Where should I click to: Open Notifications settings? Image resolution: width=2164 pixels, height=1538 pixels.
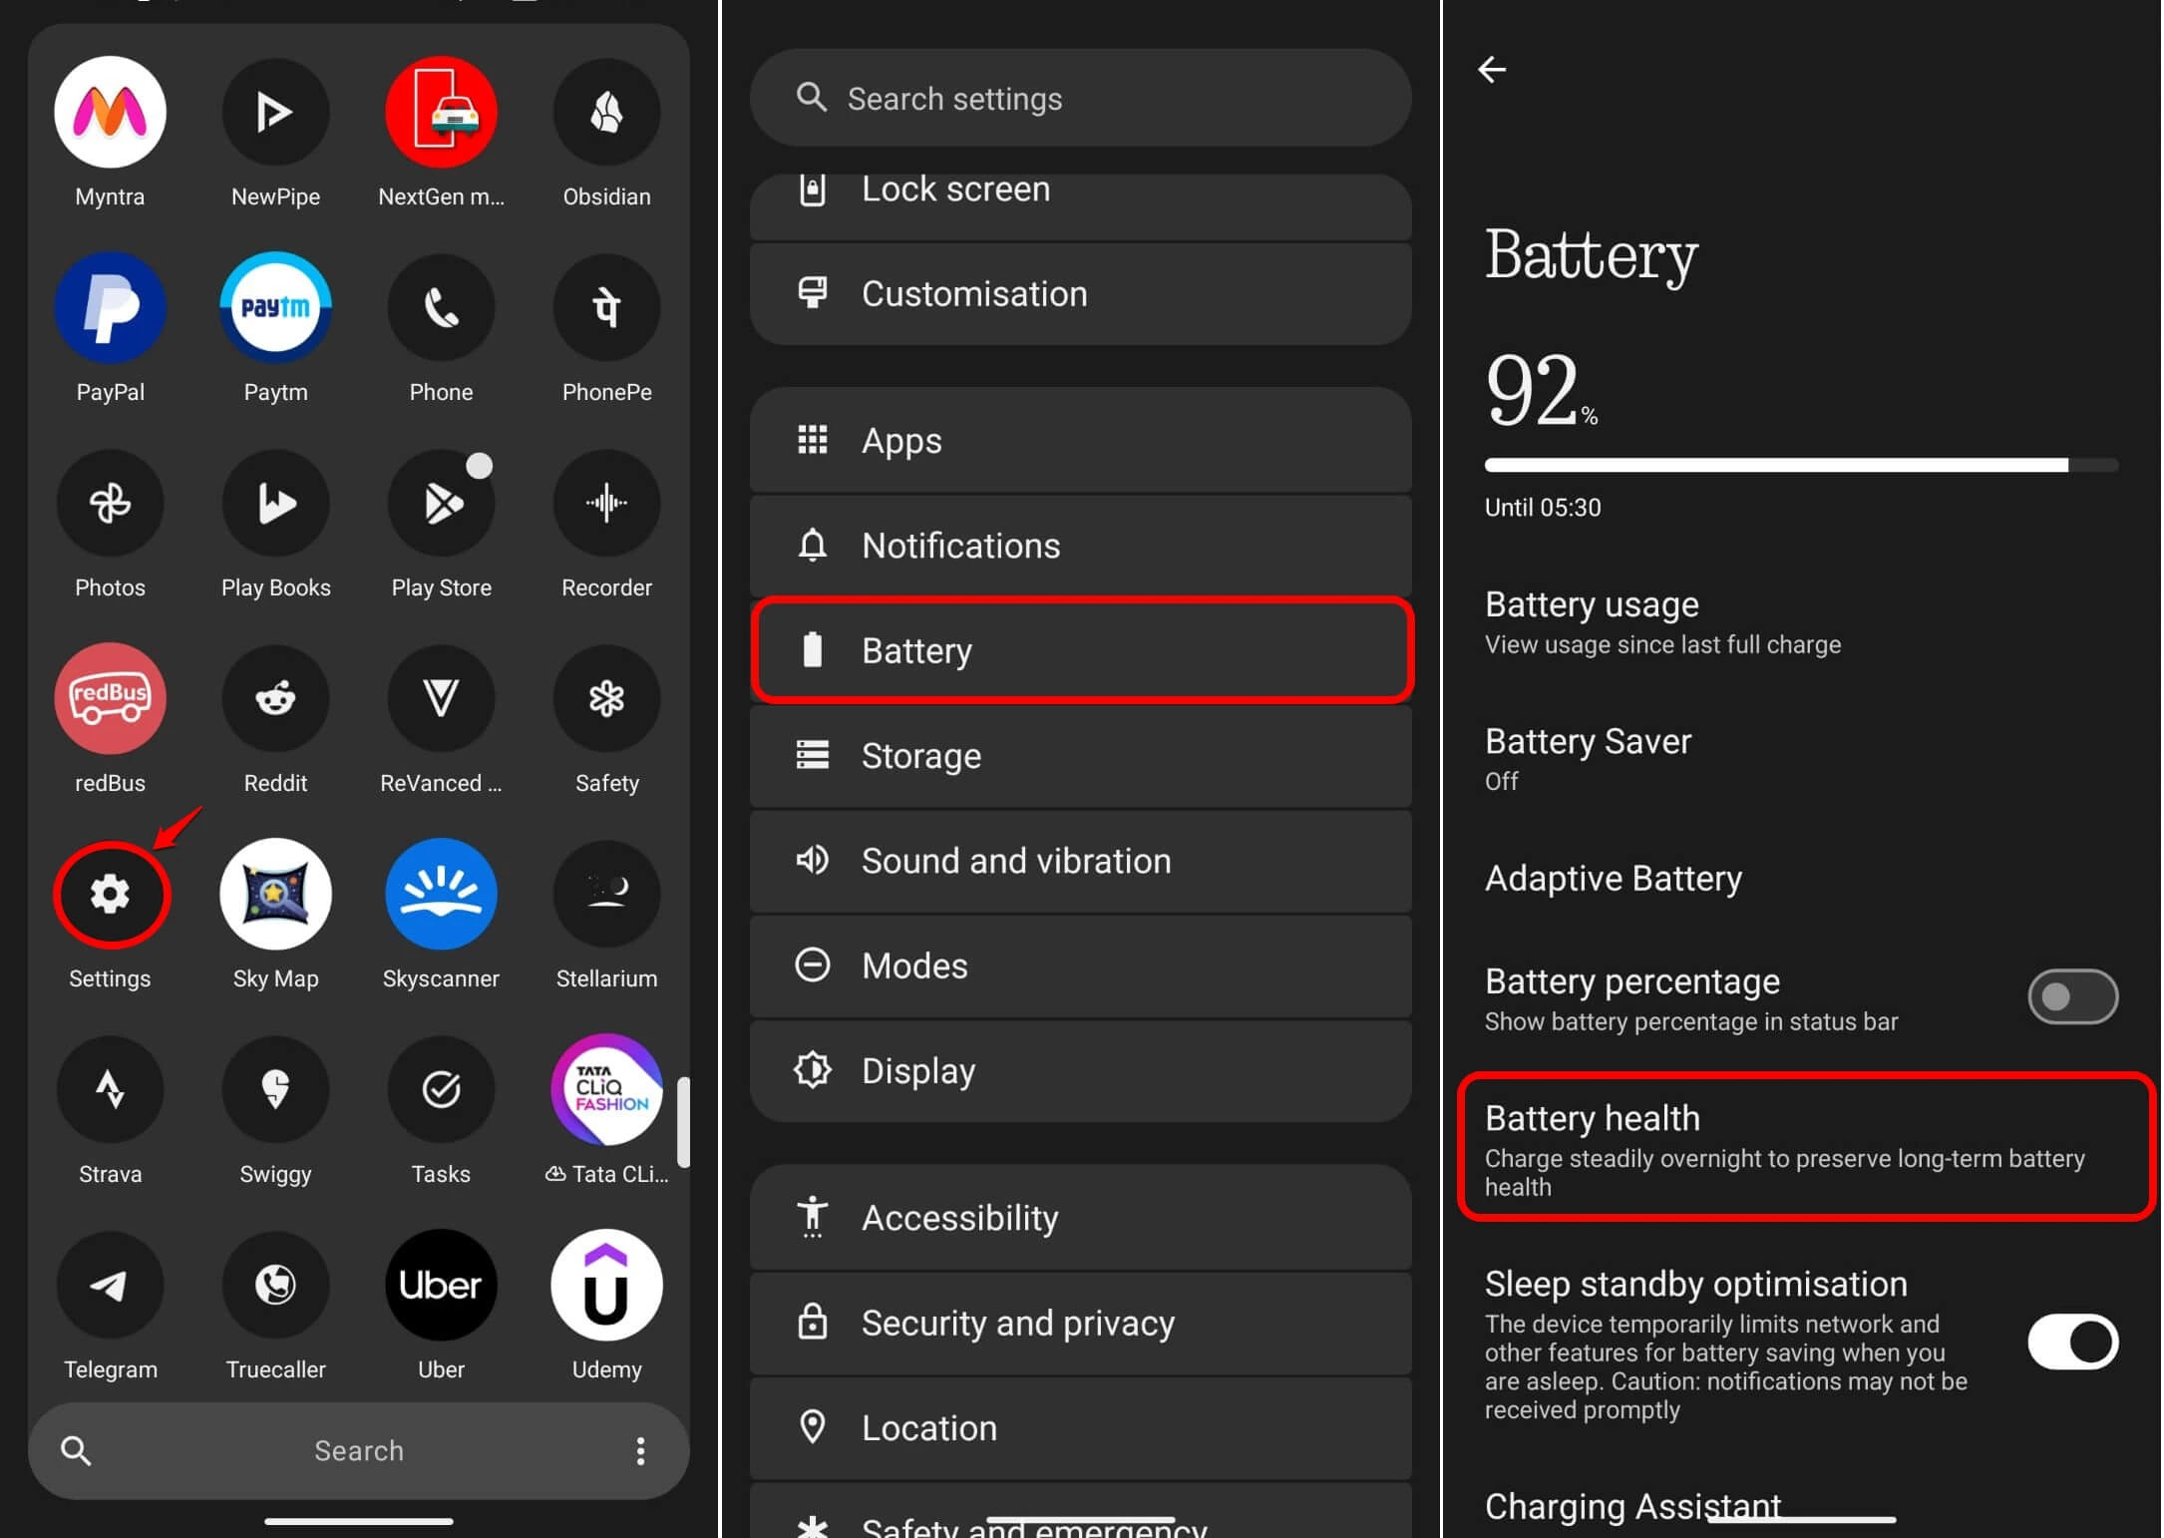1080,546
